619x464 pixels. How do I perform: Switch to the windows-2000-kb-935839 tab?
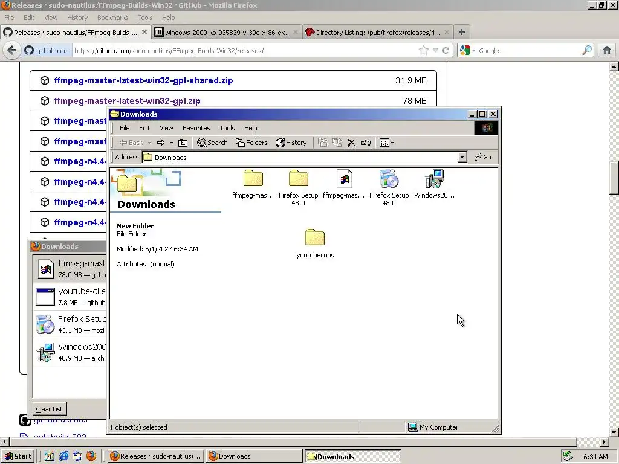pos(227,33)
